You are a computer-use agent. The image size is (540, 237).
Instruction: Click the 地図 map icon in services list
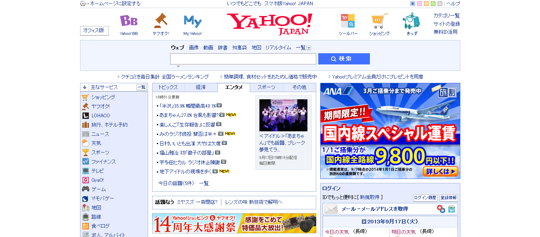tap(85, 208)
